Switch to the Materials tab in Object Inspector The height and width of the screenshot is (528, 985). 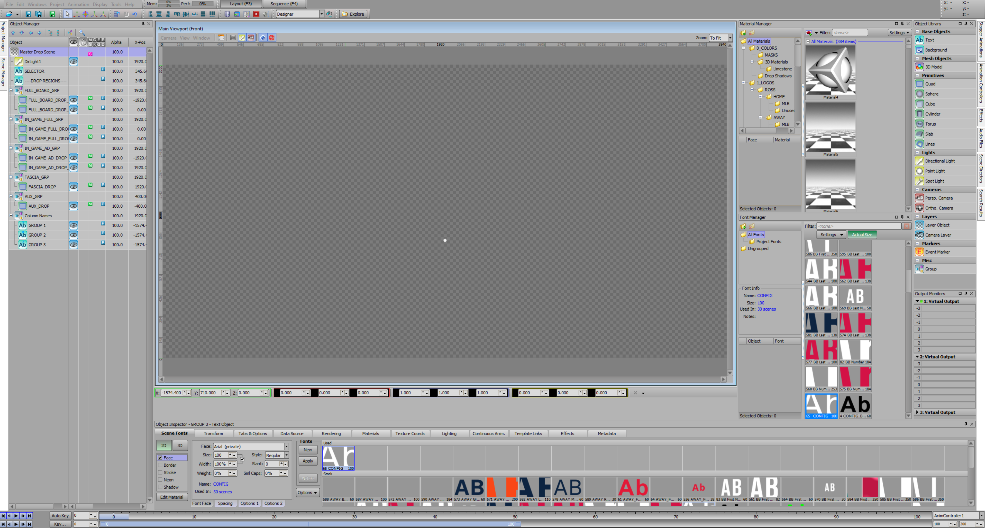[x=370, y=433]
